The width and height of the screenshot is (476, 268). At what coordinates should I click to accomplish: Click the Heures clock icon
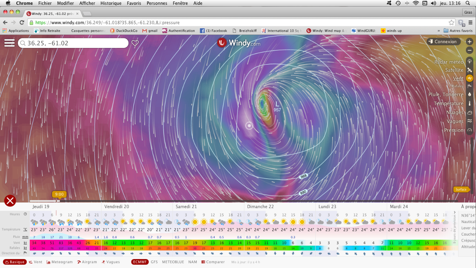25,214
